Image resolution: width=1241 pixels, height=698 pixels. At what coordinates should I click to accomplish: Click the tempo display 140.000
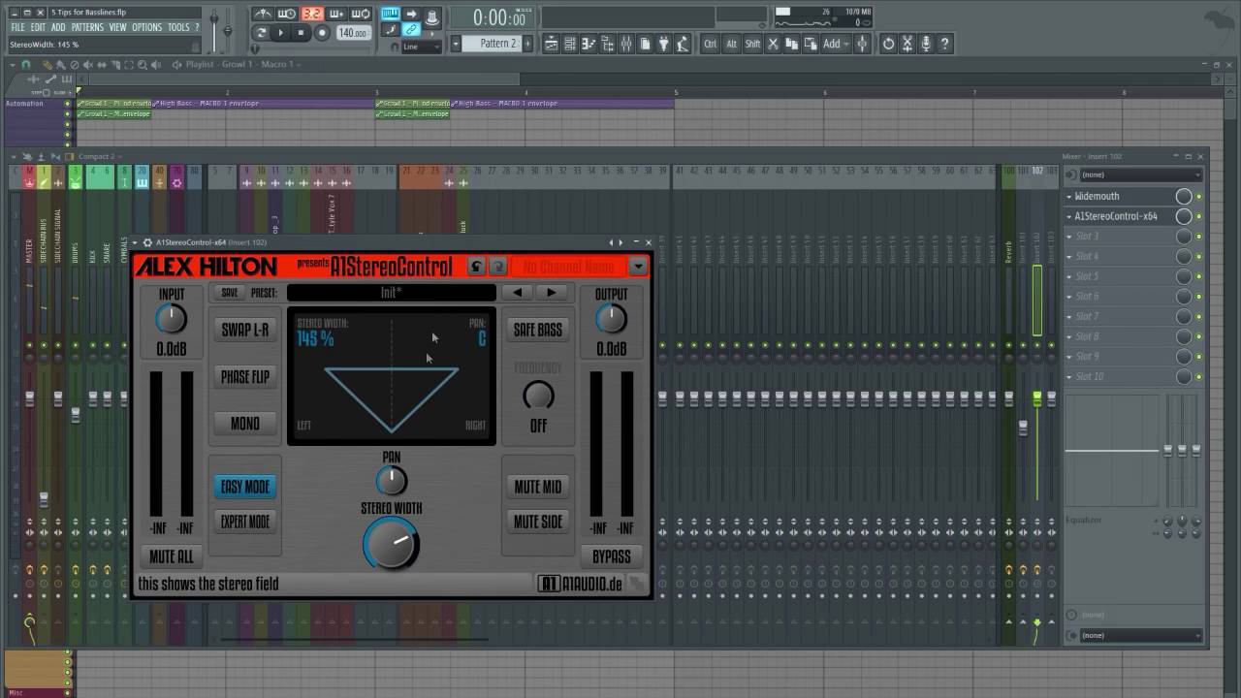pos(353,33)
